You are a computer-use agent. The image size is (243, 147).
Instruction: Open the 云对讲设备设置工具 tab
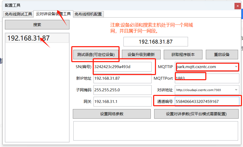point(53,14)
